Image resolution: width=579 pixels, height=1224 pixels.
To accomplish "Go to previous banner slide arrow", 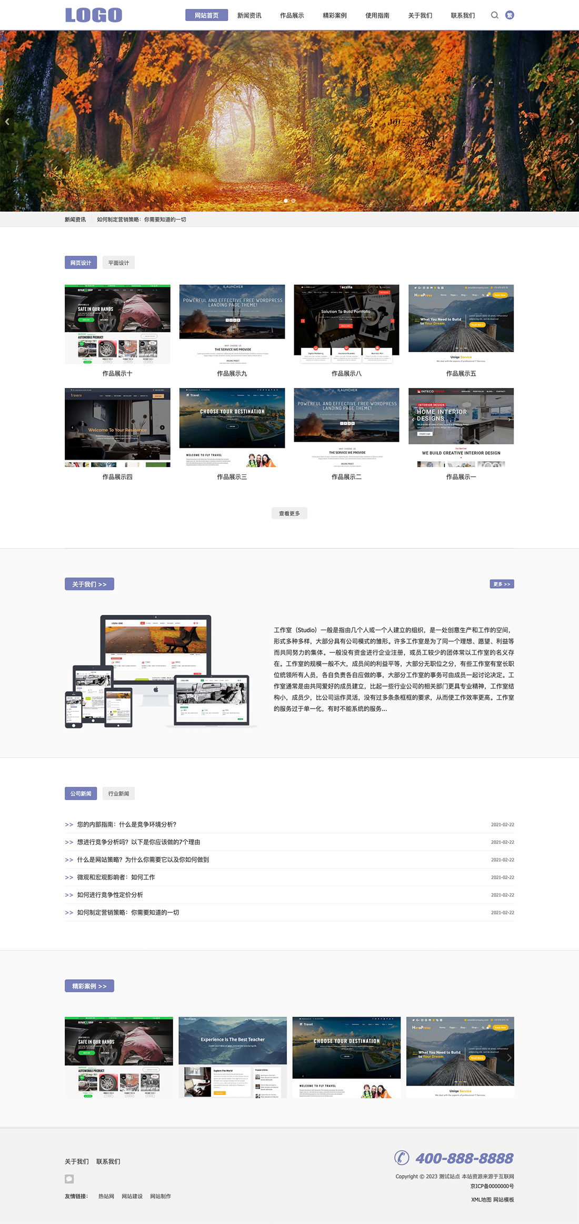I will (7, 122).
